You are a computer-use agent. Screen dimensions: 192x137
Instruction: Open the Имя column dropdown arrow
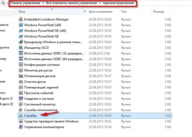click(x=85, y=12)
